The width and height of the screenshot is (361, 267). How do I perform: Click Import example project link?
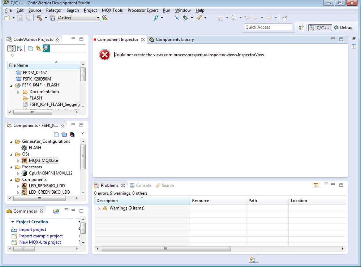[x=41, y=236]
